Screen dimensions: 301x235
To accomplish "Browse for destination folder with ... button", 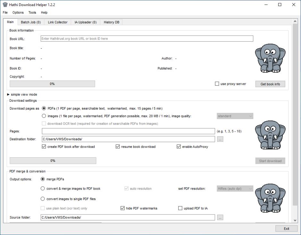I will pos(220,139).
